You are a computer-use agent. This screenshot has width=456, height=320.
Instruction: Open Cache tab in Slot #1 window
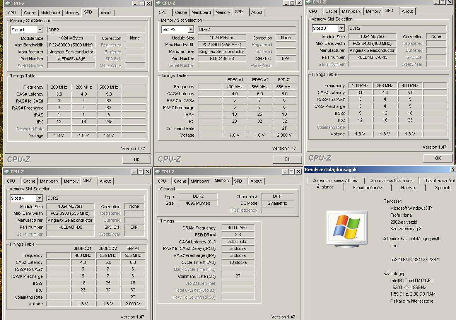[x=30, y=13]
